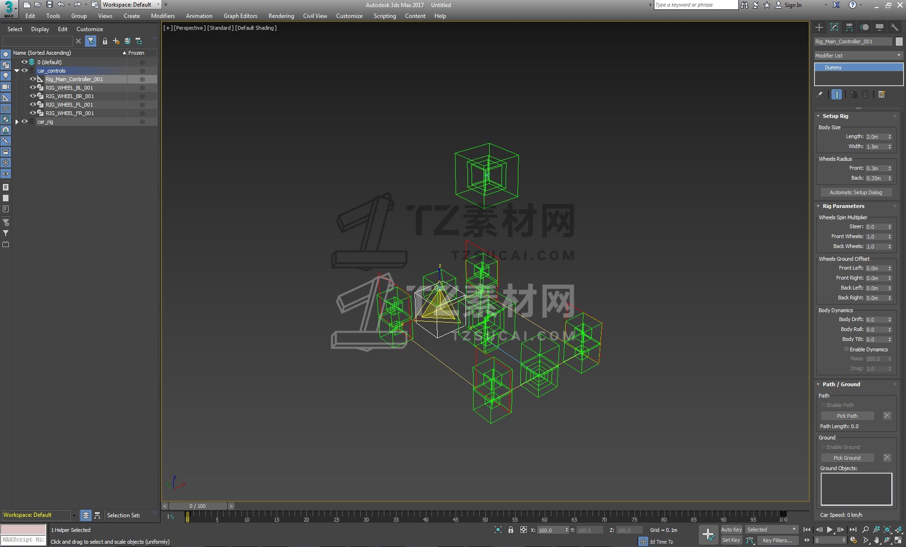Viewport: 906px width, 547px height.
Task: Enable the Enable Dynamics checkbox
Action: 846,349
